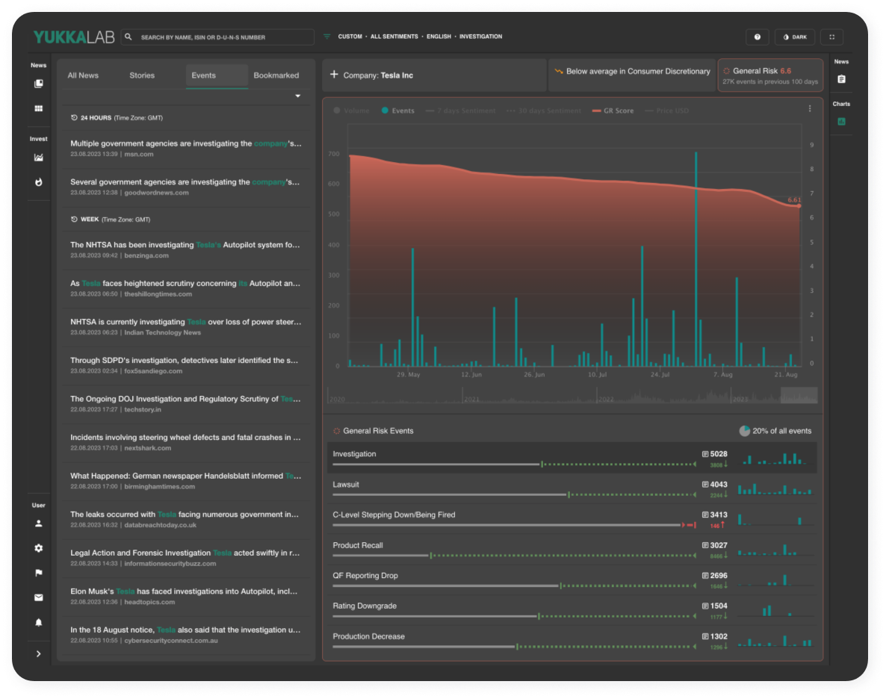Open the Invest chart icon in sidebar
Image resolution: width=886 pixels, height=699 pixels.
pos(38,158)
